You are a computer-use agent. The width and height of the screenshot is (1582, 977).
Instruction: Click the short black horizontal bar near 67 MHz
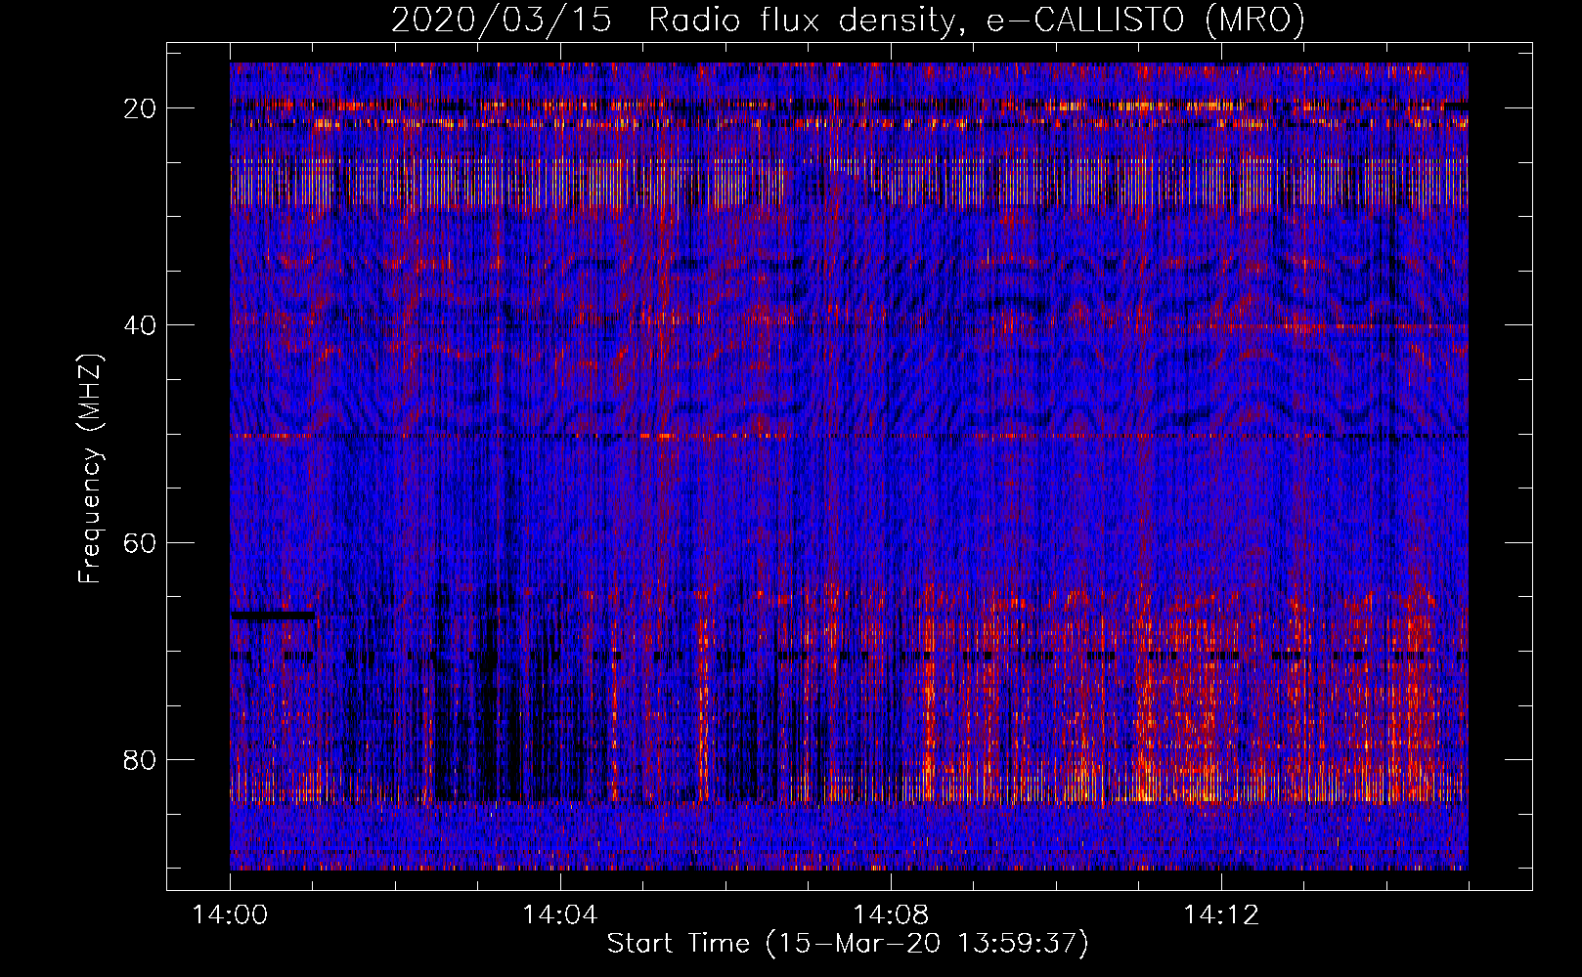click(273, 616)
